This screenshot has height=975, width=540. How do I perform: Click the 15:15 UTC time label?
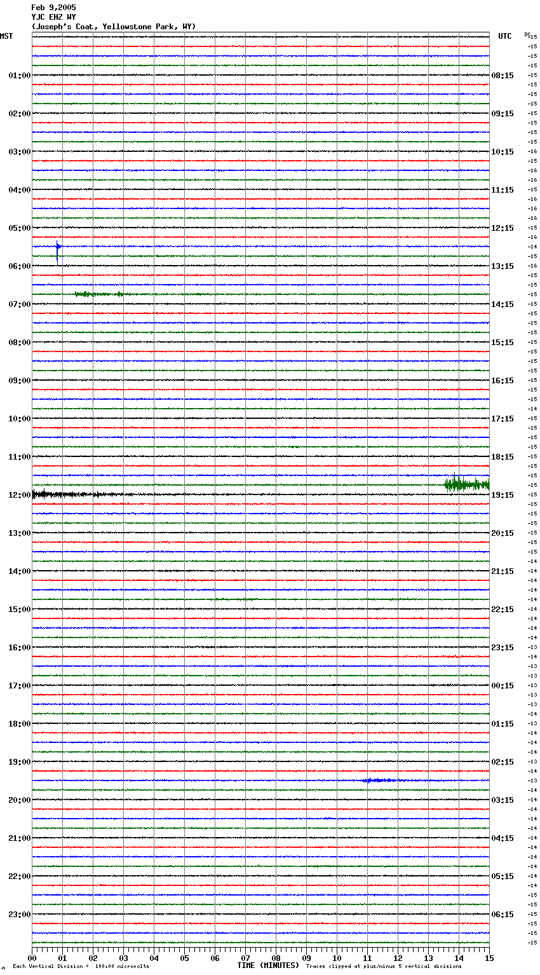pyautogui.click(x=503, y=343)
